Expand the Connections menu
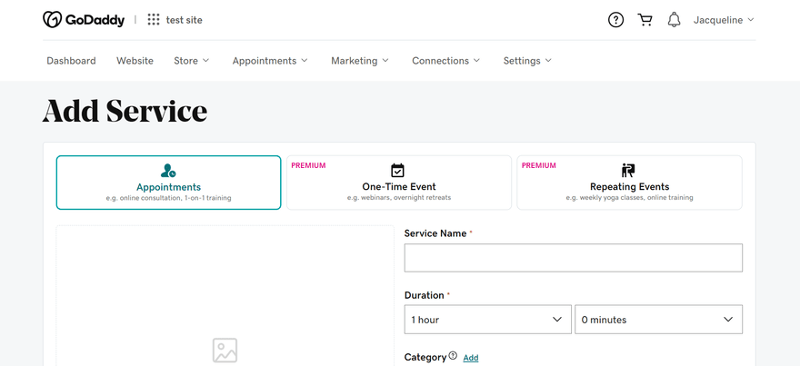The height and width of the screenshot is (366, 800). click(446, 61)
